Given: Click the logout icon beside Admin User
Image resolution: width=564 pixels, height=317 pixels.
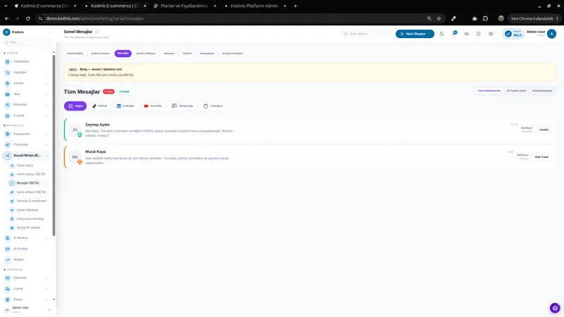Looking at the screenshot, I should click(49, 309).
